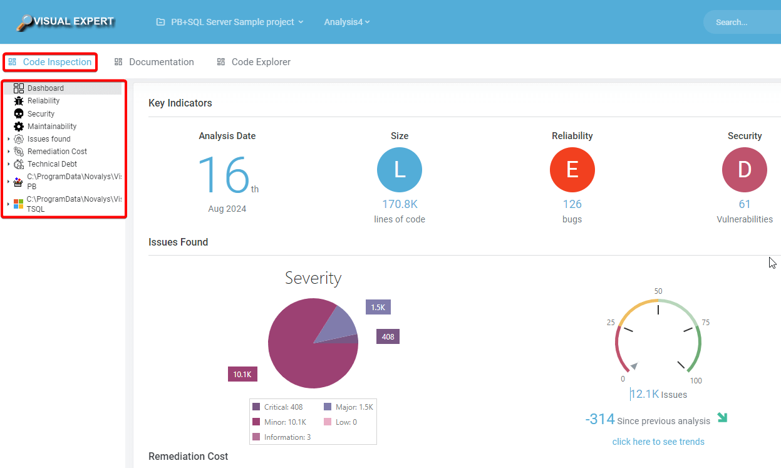The image size is (781, 468).
Task: Click in the Search input field
Action: click(742, 22)
